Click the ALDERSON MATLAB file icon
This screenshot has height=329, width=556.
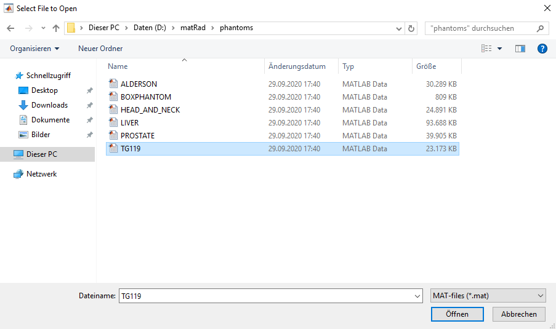(113, 84)
